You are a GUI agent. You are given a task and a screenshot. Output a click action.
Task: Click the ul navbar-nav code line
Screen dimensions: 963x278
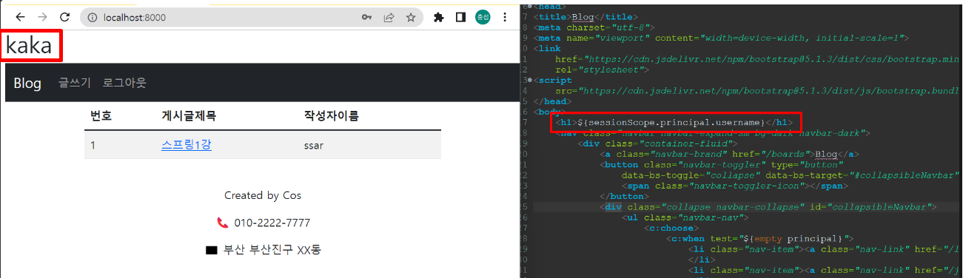click(x=685, y=217)
